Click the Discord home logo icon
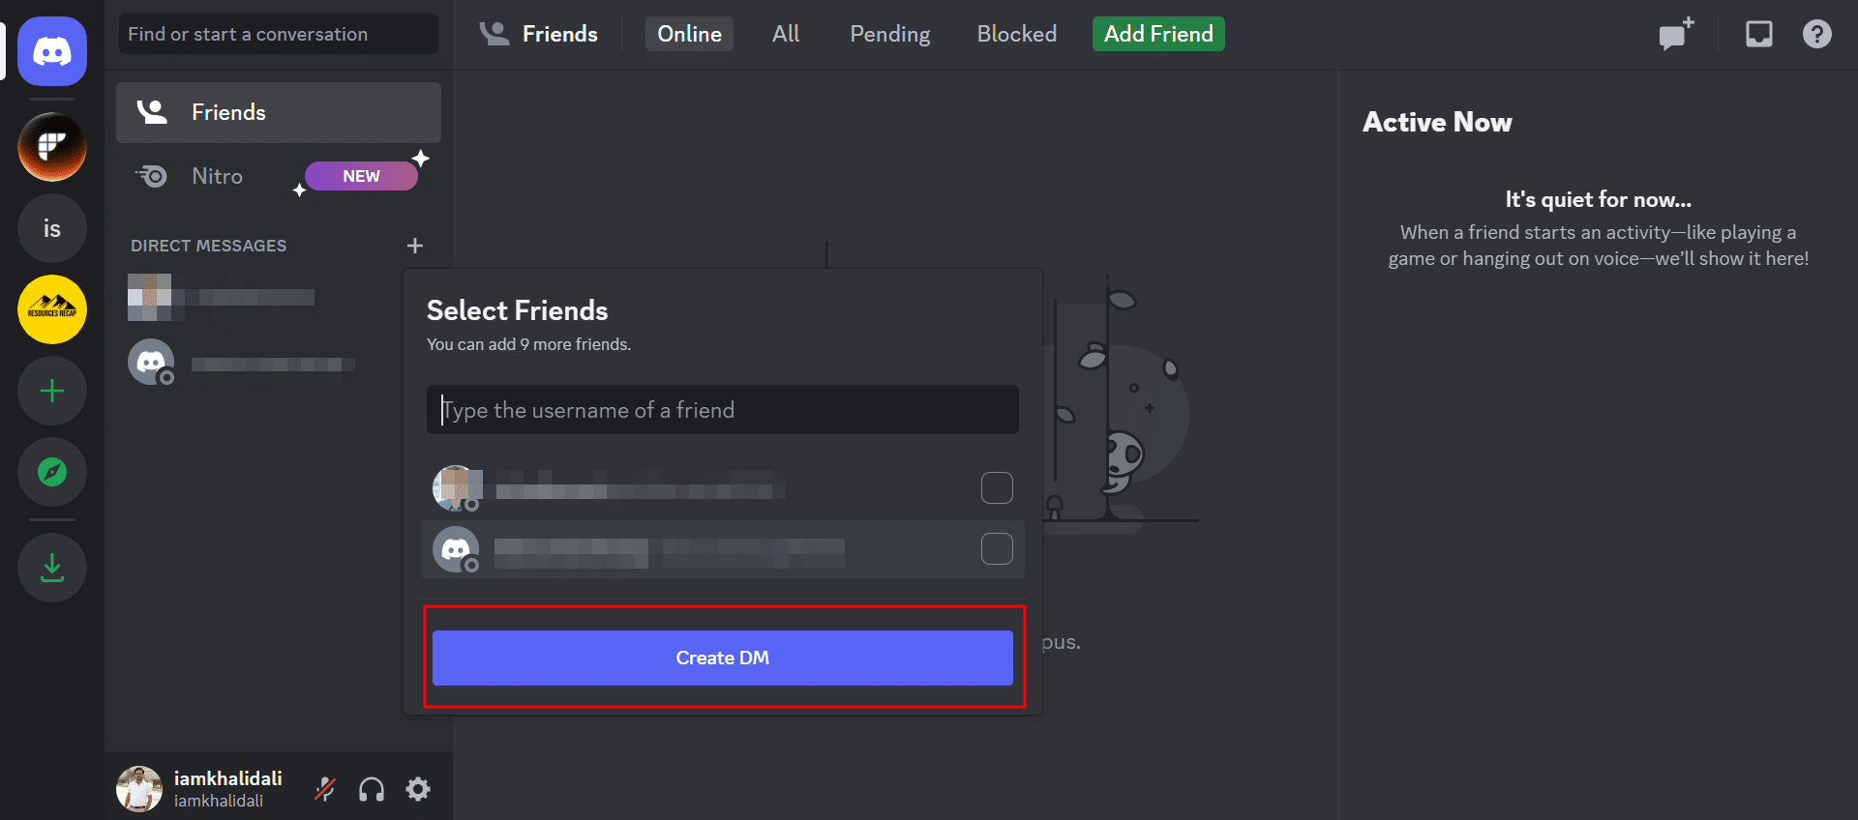The image size is (1858, 820). coord(52,51)
